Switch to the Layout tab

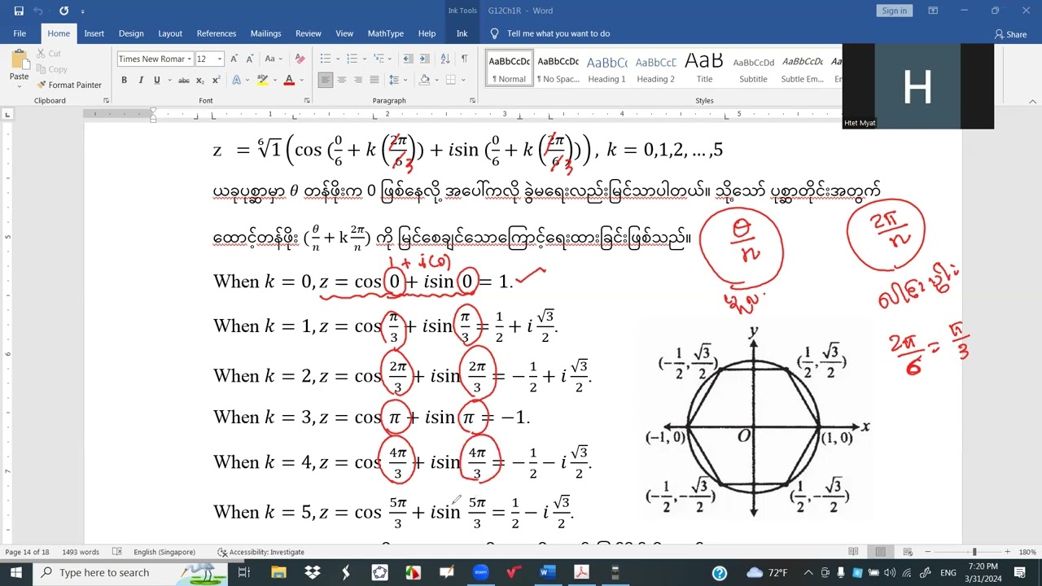click(170, 33)
